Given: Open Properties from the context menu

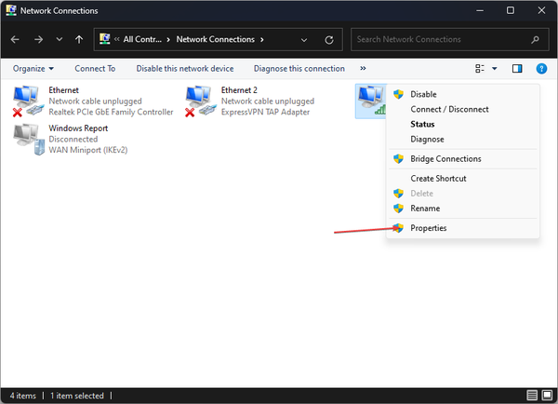Looking at the screenshot, I should 463,228.
